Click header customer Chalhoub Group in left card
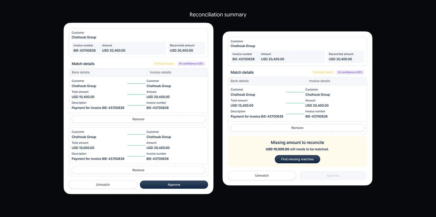The width and height of the screenshot is (436, 217). pos(84,37)
